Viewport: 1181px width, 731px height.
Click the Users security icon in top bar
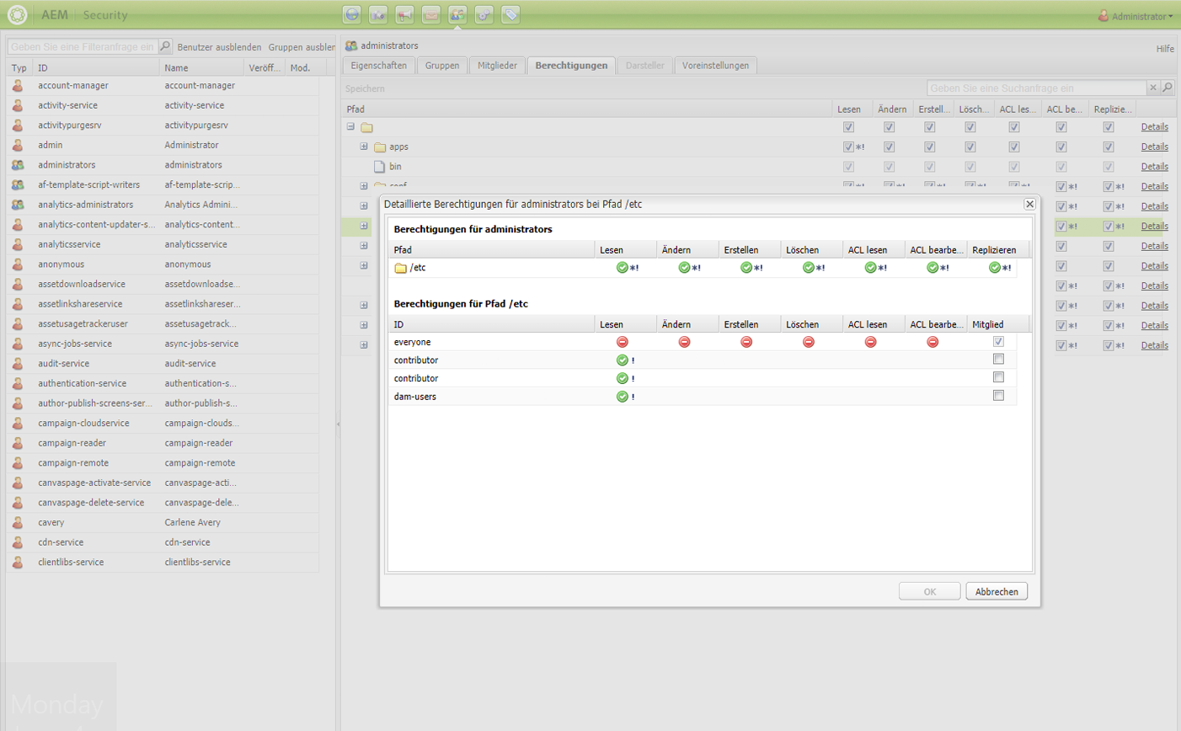(x=457, y=14)
